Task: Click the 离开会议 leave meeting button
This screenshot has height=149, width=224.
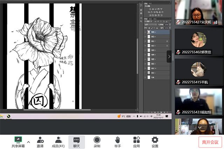Action: tap(210, 142)
